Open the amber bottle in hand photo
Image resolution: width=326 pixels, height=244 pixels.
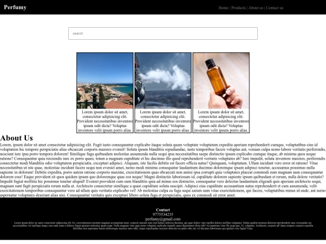pos(221,81)
